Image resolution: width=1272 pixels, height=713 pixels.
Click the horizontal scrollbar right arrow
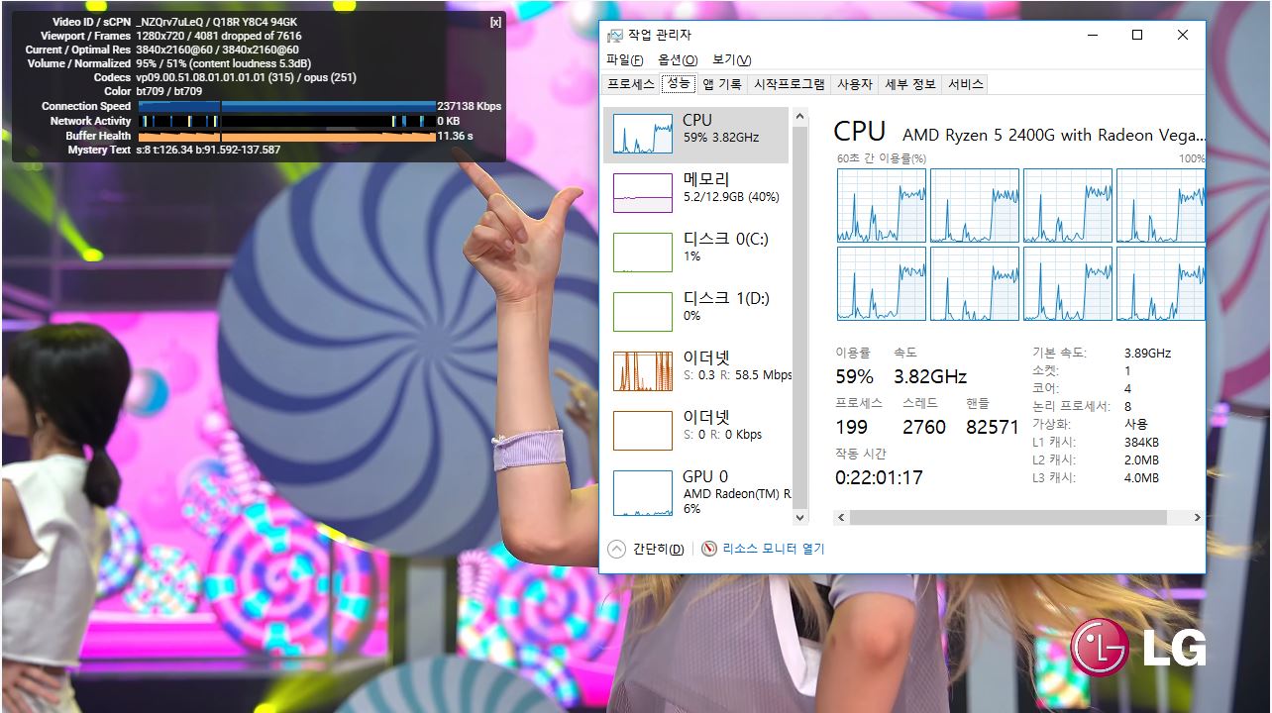coord(1197,518)
